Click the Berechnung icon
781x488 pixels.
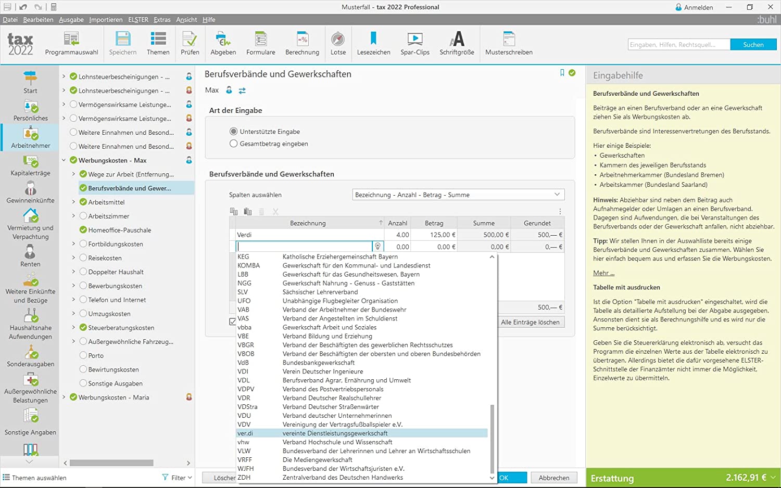pyautogui.click(x=302, y=43)
